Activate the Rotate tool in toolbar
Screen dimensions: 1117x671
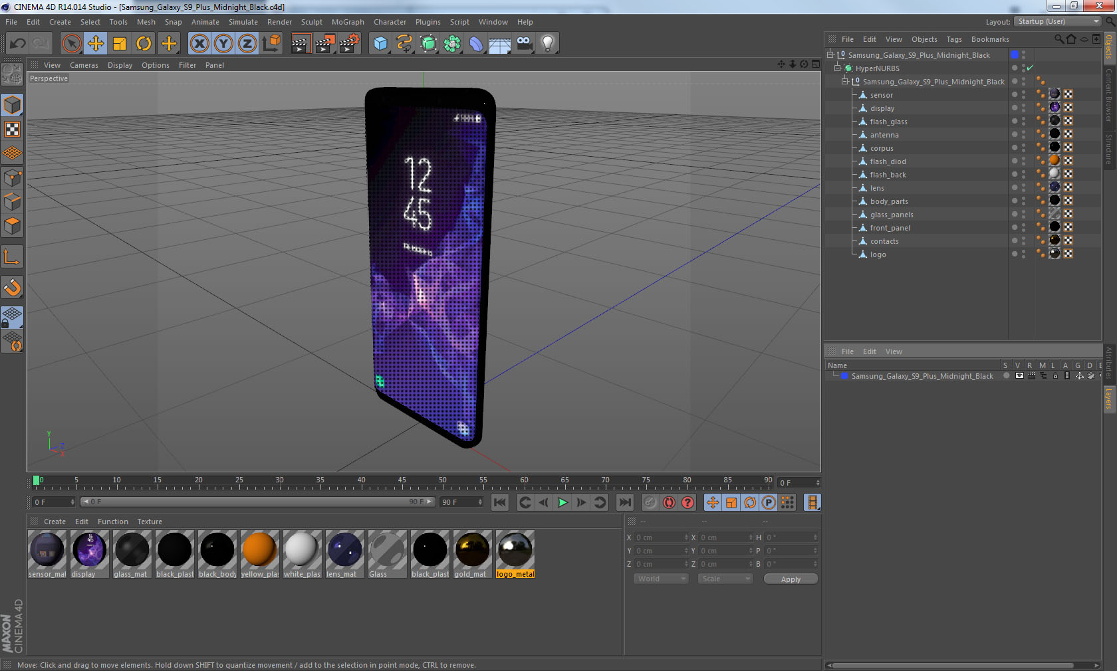(144, 44)
